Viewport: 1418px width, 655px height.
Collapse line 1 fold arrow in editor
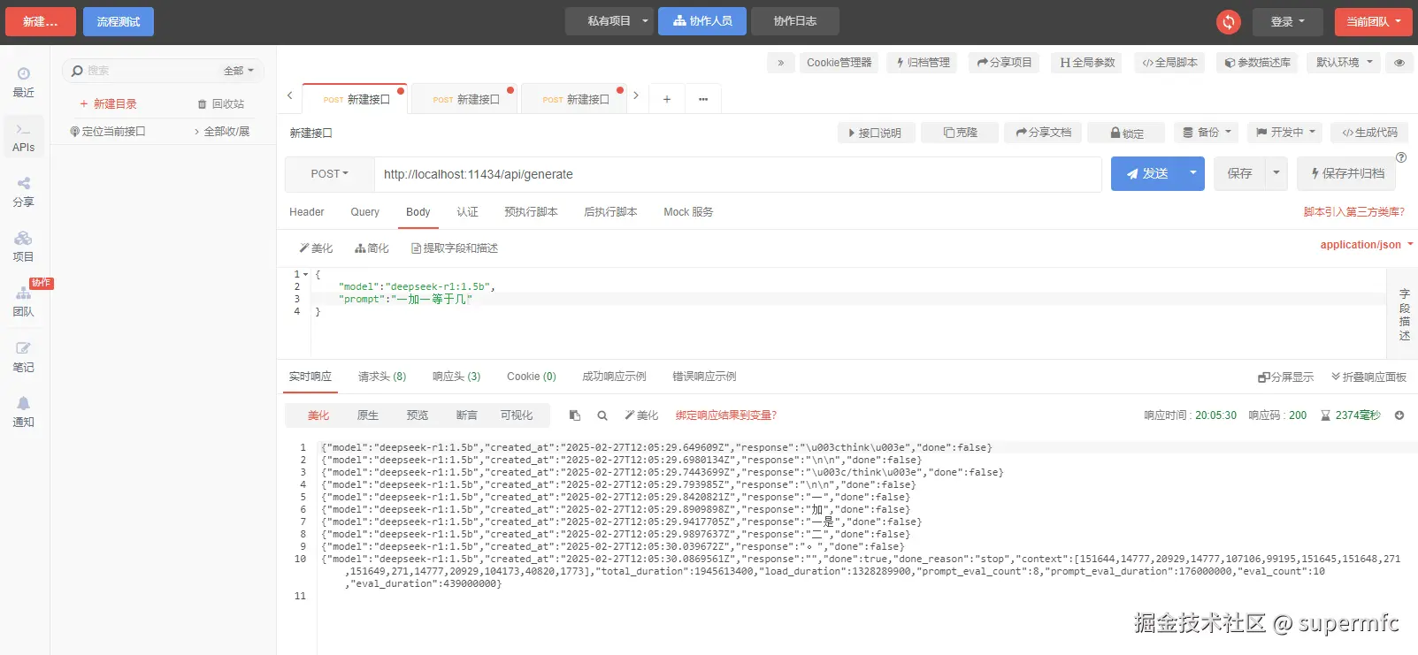306,275
